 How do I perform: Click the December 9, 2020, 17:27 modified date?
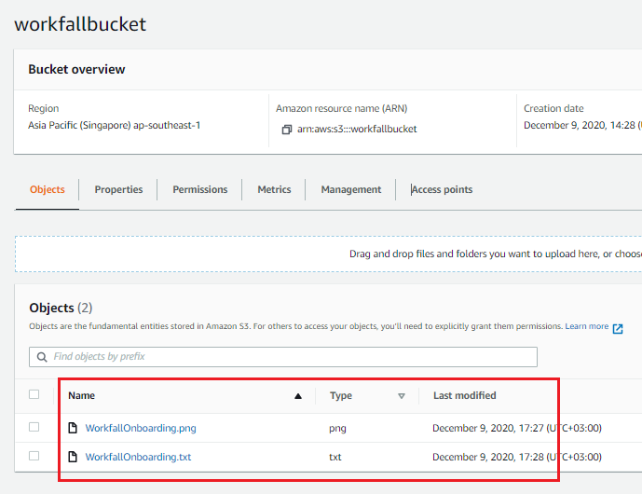[x=517, y=428]
